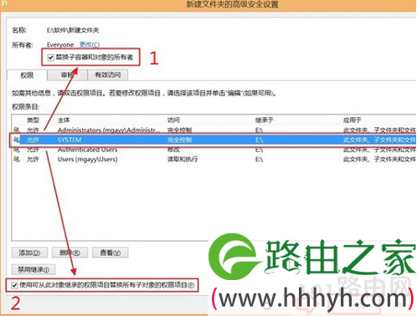Click the 添加 button

click(x=29, y=252)
